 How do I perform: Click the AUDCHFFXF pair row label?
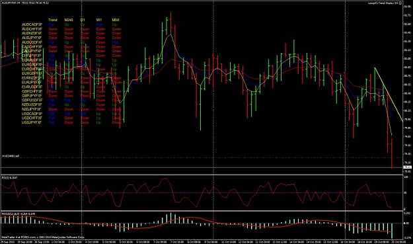coord(32,29)
